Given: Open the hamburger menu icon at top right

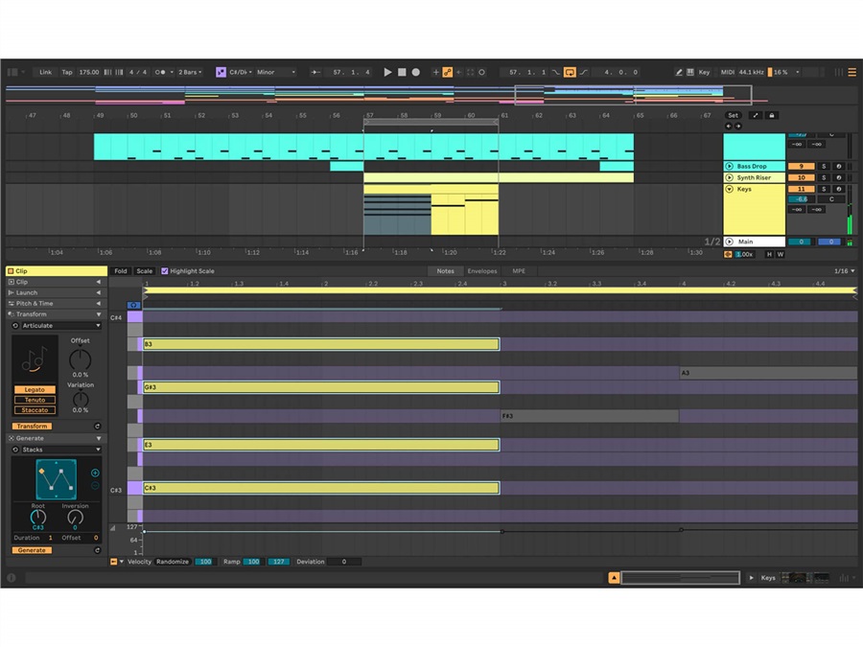Looking at the screenshot, I should 851,72.
